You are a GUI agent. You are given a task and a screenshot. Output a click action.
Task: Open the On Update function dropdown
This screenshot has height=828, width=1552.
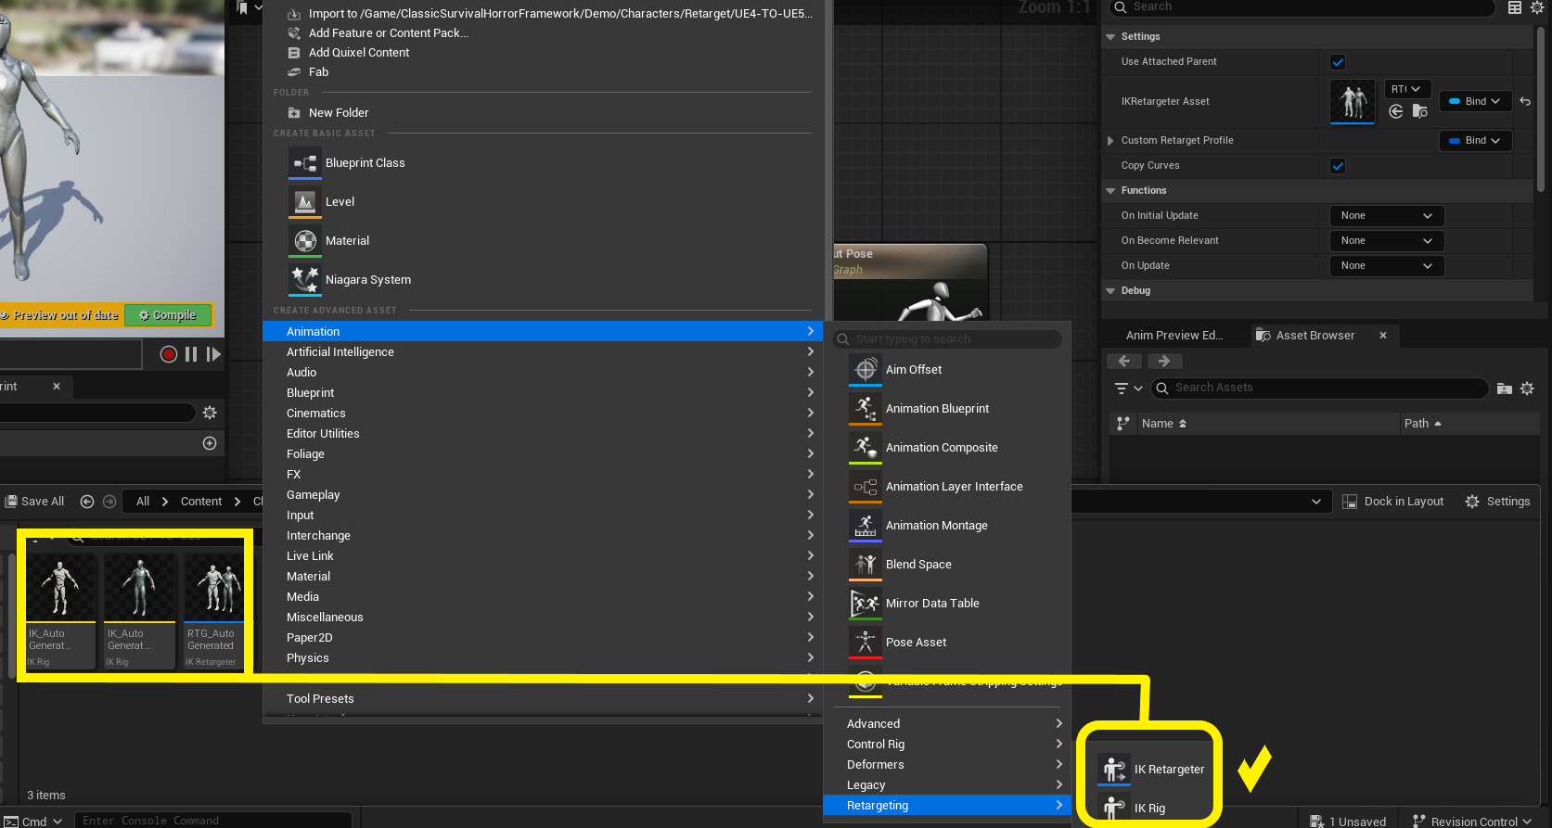tap(1386, 266)
